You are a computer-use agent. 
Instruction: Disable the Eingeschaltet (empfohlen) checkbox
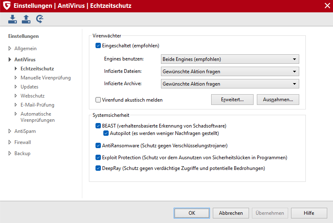click(98, 46)
